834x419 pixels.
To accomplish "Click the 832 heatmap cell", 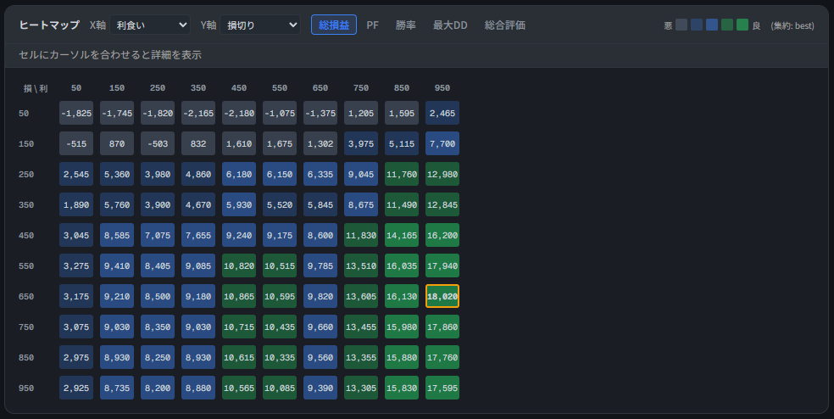I will coord(197,143).
